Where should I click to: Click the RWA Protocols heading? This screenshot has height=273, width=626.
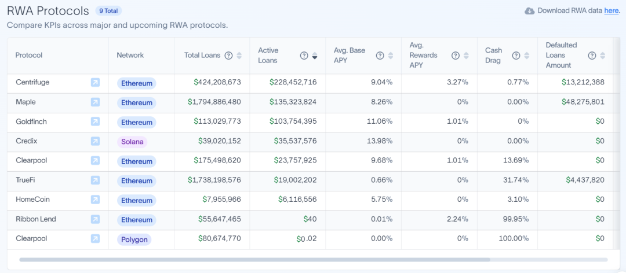pyautogui.click(x=48, y=11)
